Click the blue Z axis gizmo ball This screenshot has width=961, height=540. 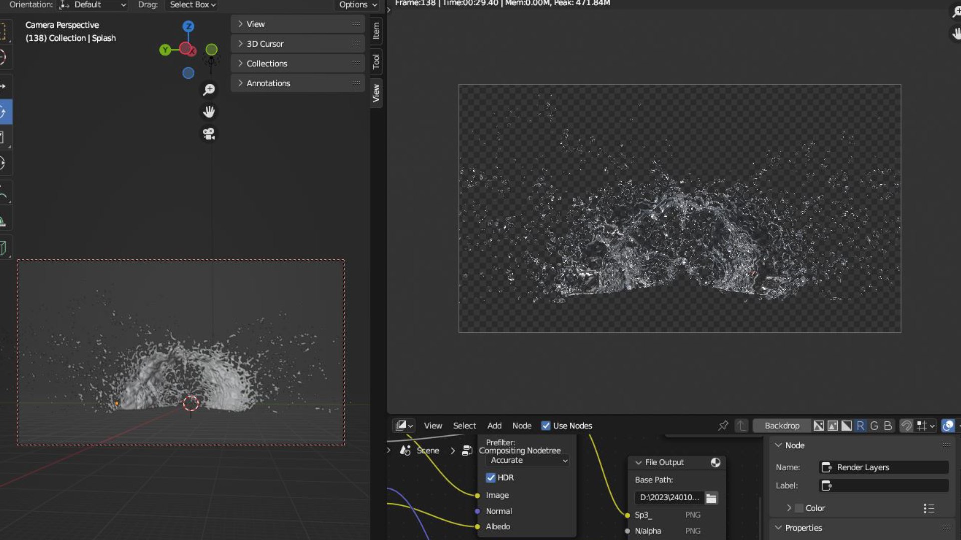[x=188, y=26]
